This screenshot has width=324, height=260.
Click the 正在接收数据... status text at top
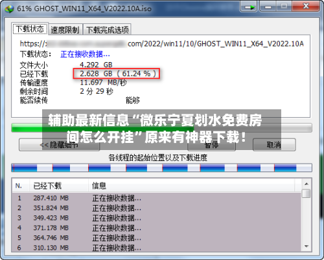(86, 54)
